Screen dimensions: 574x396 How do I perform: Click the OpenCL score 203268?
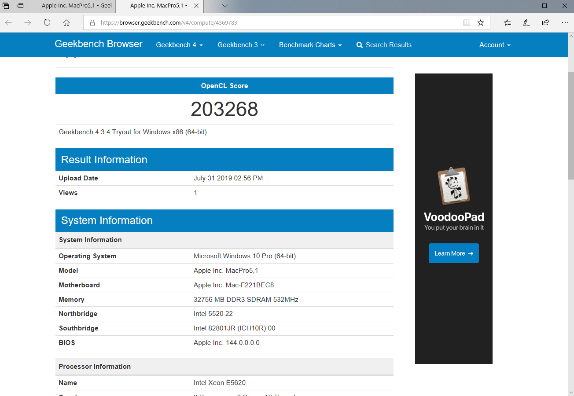224,109
